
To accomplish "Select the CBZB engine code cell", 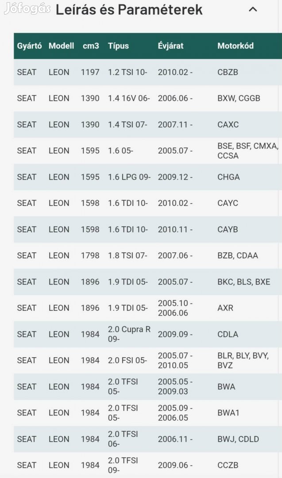I will pos(228,72).
